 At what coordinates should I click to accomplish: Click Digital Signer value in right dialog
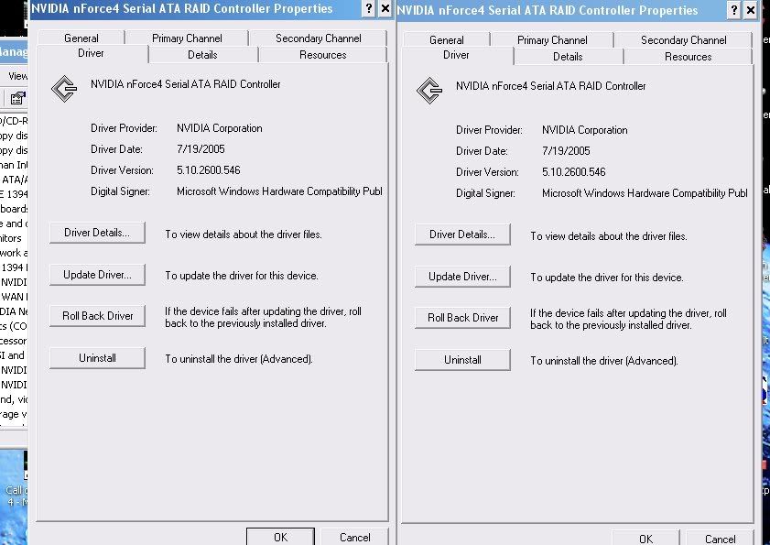645,193
